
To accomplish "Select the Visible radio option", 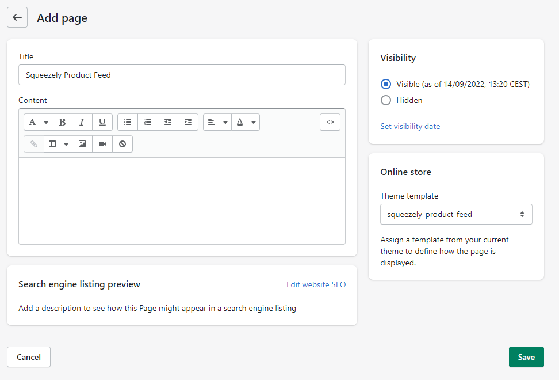I will click(386, 84).
